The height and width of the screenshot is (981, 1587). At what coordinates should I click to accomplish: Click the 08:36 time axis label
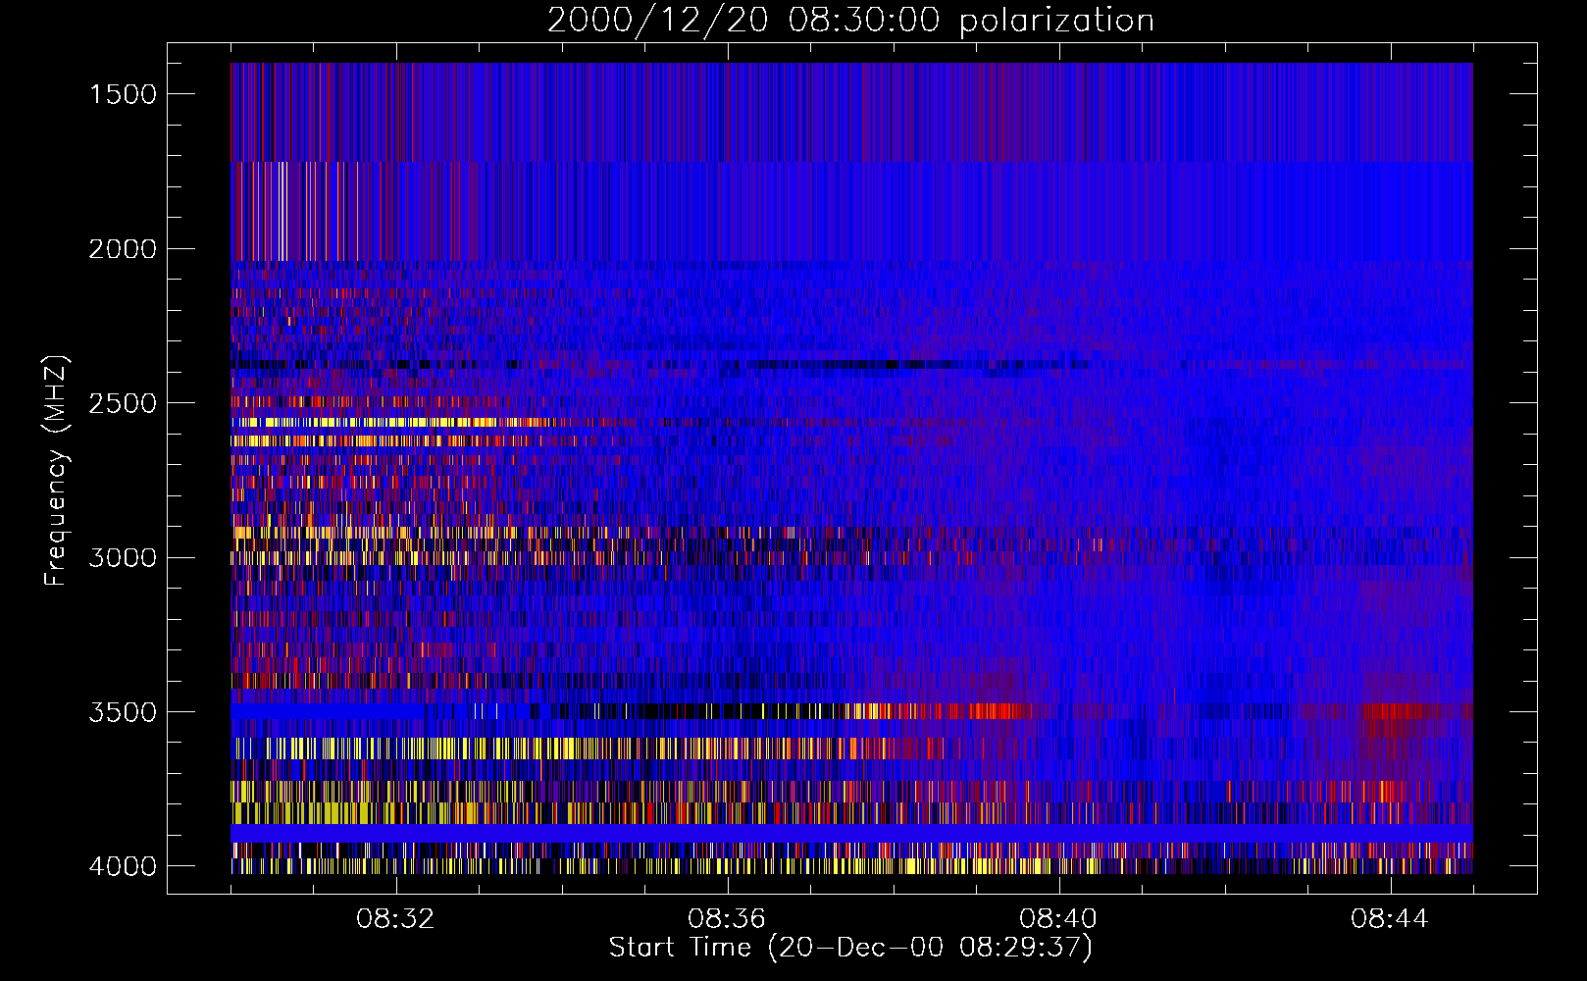point(727,919)
